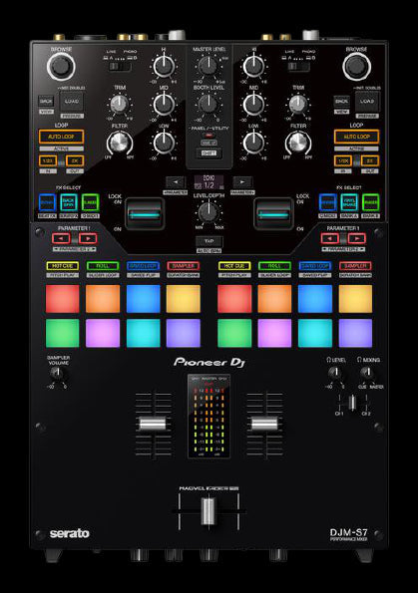Screen dimensions: 418x593
Task: Click the right deck TRIM knob
Action: 298,104
